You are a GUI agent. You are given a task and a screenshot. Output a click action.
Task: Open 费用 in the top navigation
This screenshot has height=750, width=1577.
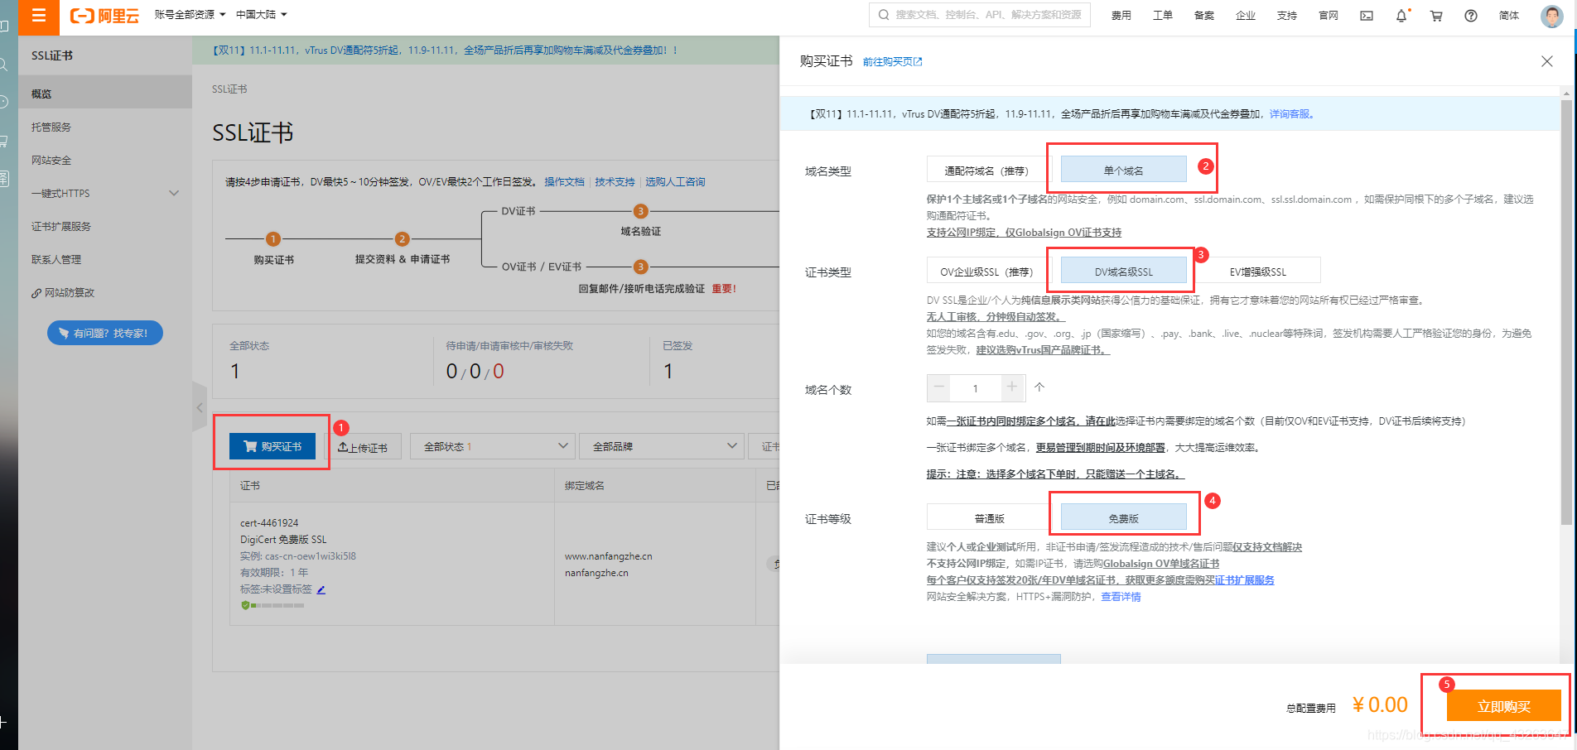tap(1121, 16)
